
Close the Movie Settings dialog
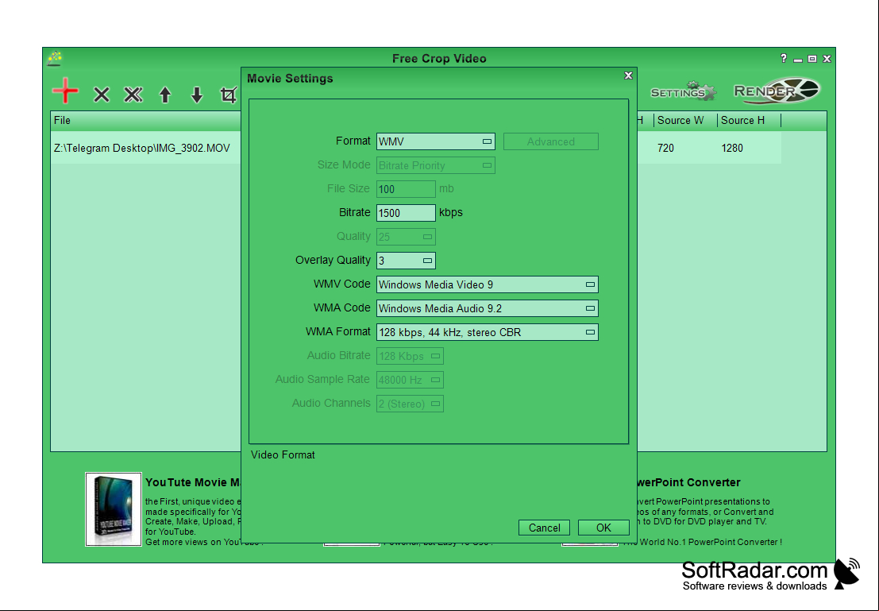(x=628, y=75)
